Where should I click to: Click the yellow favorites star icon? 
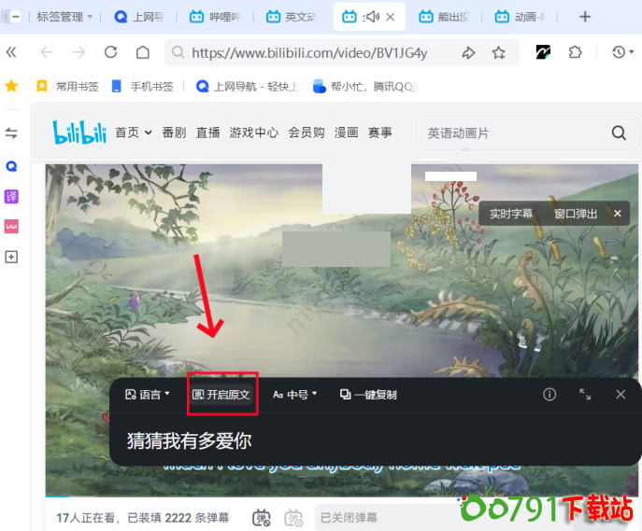click(11, 86)
